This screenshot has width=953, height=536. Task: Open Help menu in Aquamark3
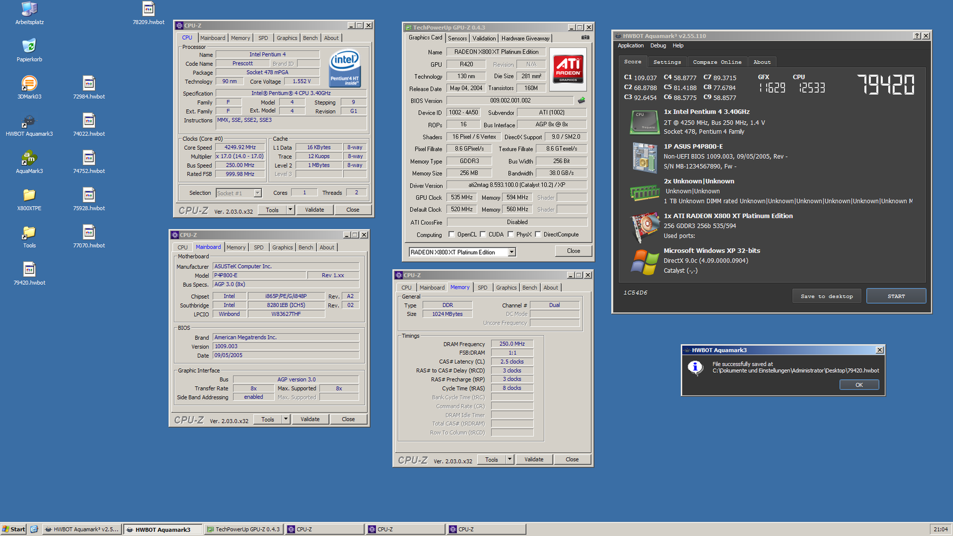coord(678,46)
